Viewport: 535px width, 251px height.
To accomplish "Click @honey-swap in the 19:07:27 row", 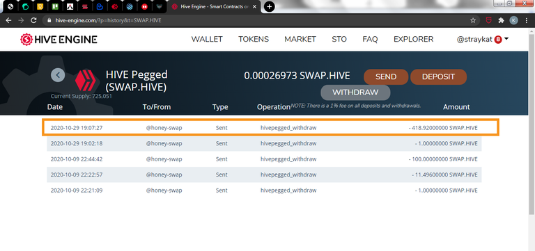I will (164, 128).
